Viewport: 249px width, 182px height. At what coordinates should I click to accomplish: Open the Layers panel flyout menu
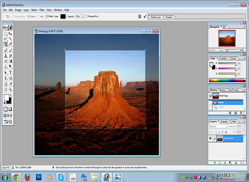[245, 121]
